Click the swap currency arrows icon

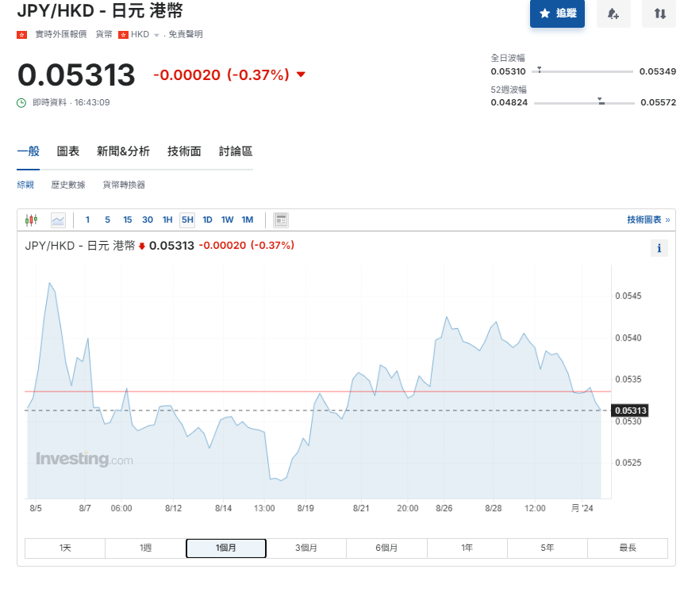tap(659, 13)
